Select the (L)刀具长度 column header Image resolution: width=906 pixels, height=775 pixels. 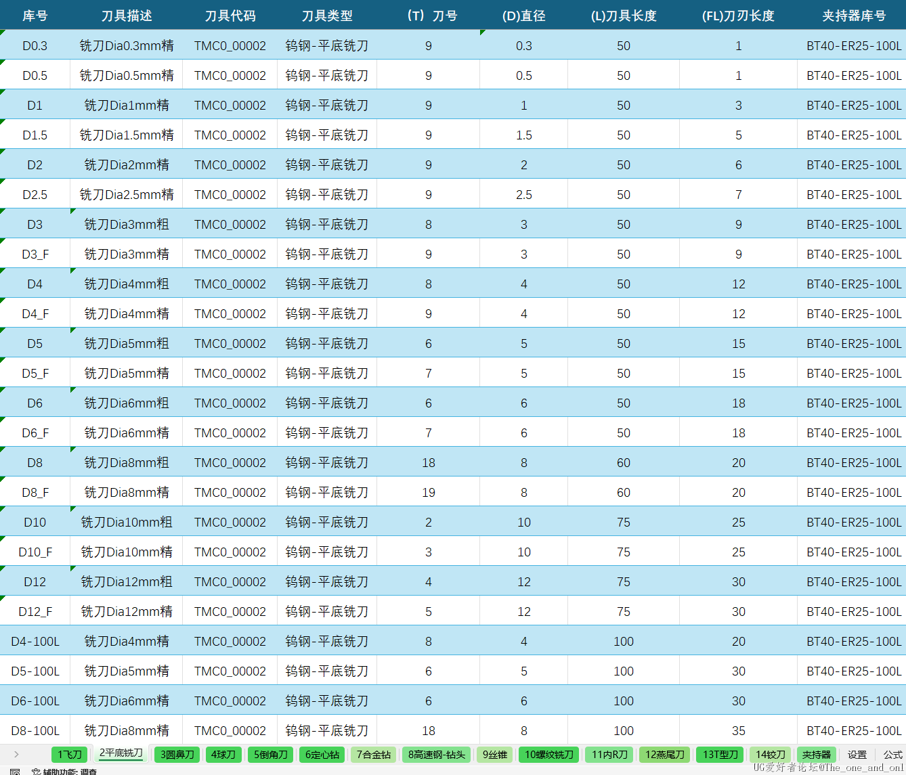click(624, 16)
